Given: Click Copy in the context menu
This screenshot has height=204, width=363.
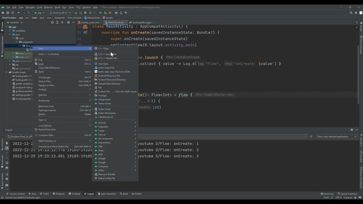Looking at the screenshot, I should pos(62,64).
